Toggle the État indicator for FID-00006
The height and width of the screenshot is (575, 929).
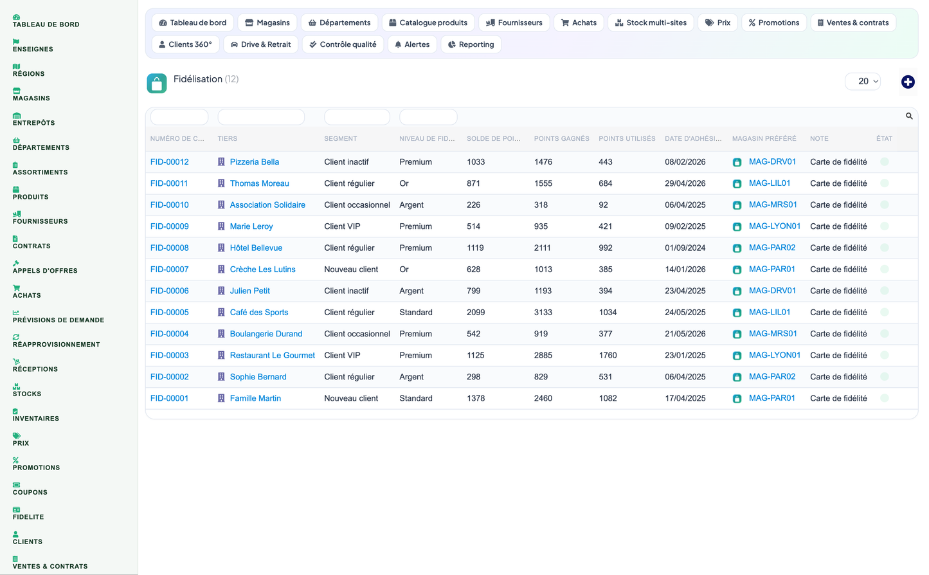point(885,291)
